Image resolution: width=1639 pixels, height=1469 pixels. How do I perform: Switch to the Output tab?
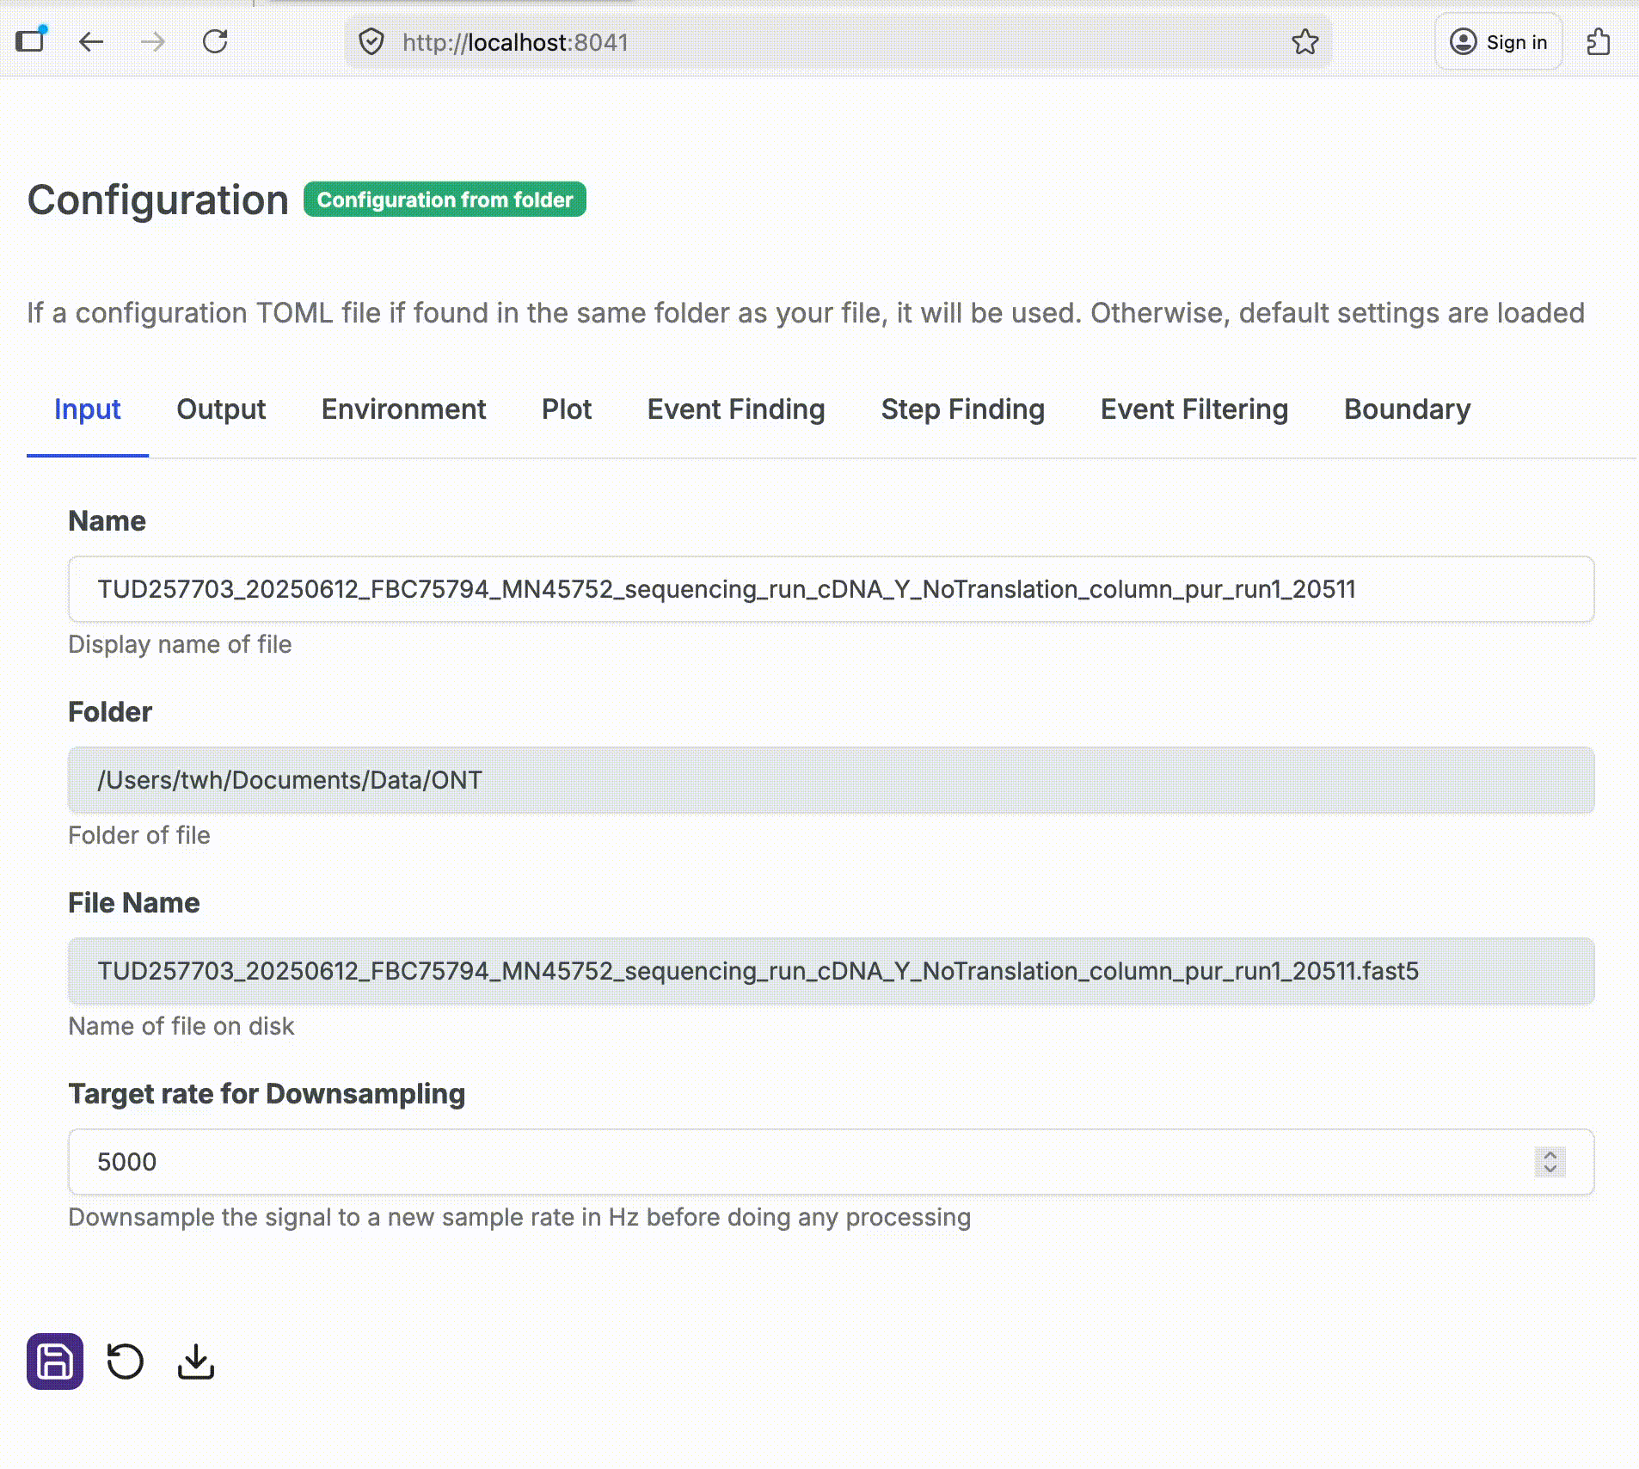point(221,409)
